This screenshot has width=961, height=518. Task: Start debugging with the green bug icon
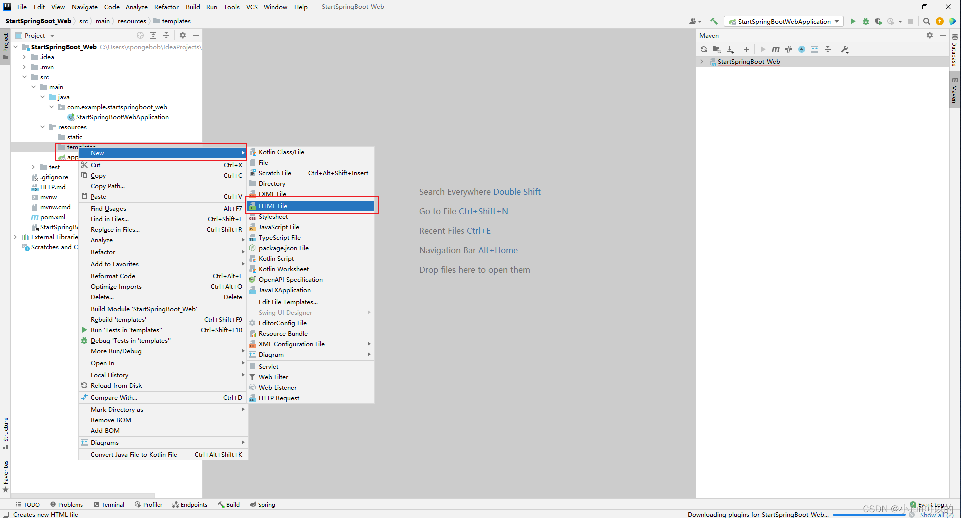(866, 21)
